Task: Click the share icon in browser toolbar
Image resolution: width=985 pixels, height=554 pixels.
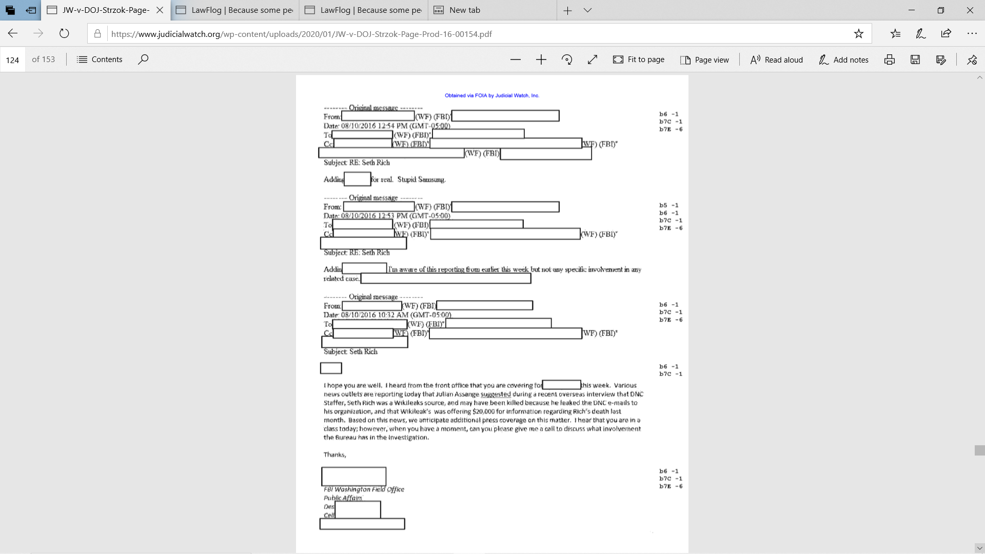Action: [x=946, y=34]
